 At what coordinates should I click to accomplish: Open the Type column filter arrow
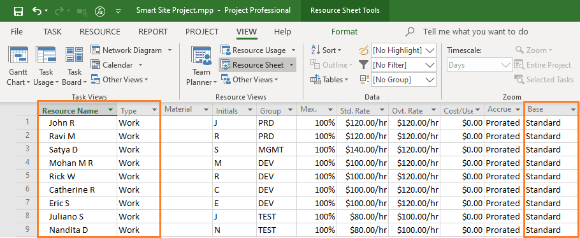155,110
